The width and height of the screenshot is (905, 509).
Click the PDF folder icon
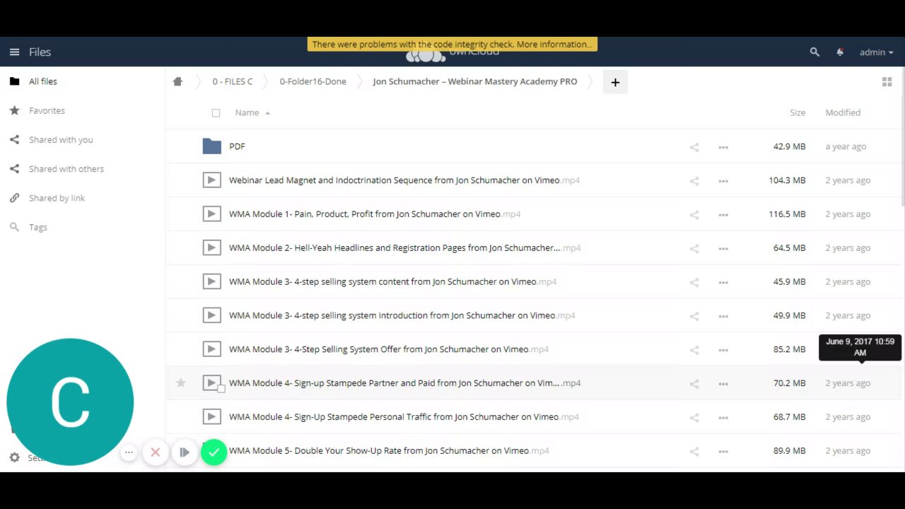point(211,146)
